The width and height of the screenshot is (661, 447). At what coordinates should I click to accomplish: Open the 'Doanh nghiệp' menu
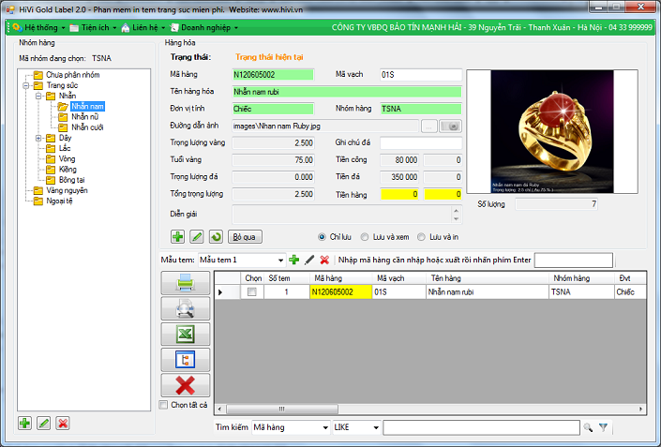coord(201,27)
